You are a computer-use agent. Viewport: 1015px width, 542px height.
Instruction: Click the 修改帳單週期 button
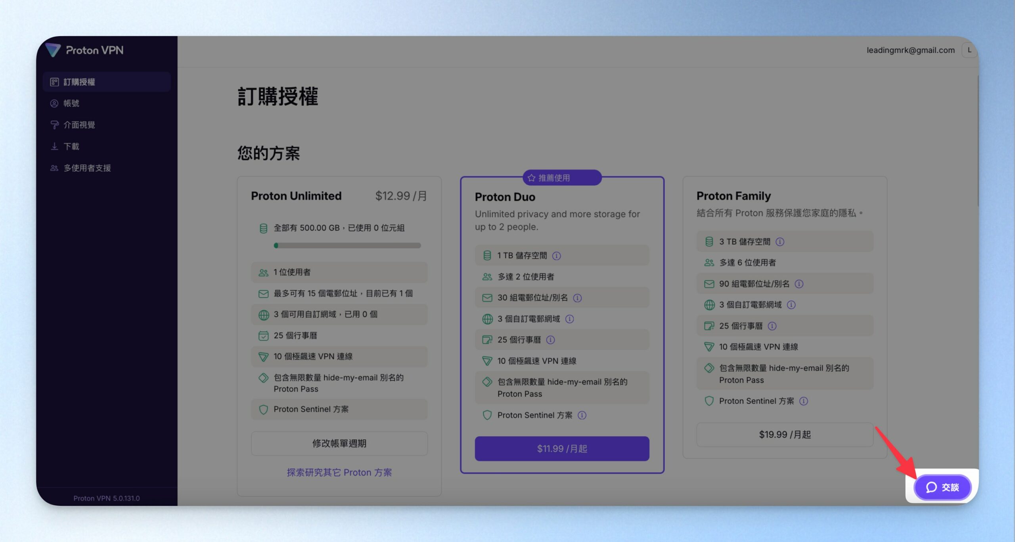point(339,443)
